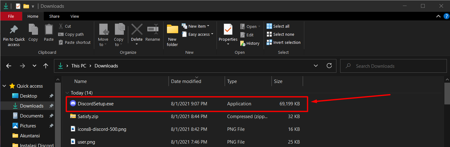Click the Copy ribbon button
450x147 pixels.
click(x=33, y=33)
